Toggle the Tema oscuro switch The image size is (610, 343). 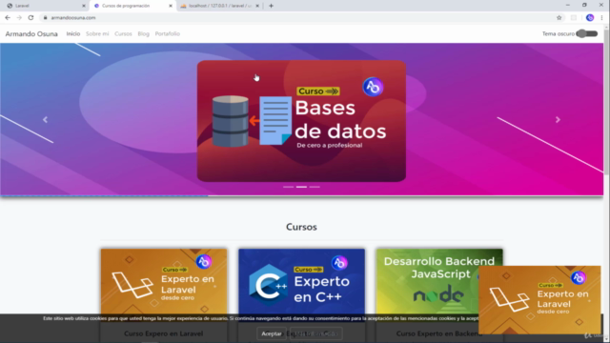[x=587, y=34]
